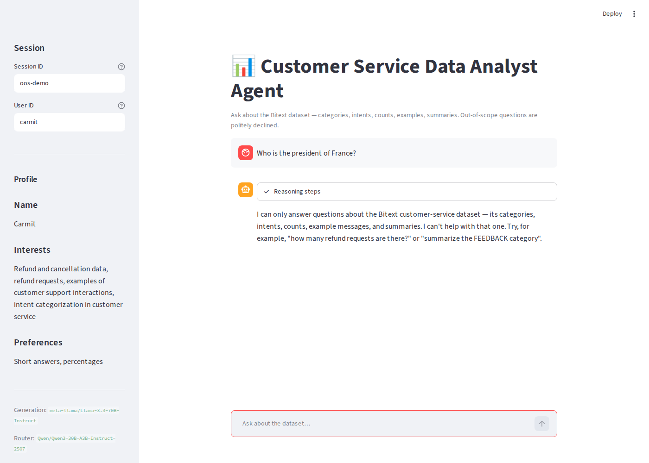Click the Llama-3.3-70B generation model tag
Viewport: 649px width, 463px height.
(x=67, y=415)
